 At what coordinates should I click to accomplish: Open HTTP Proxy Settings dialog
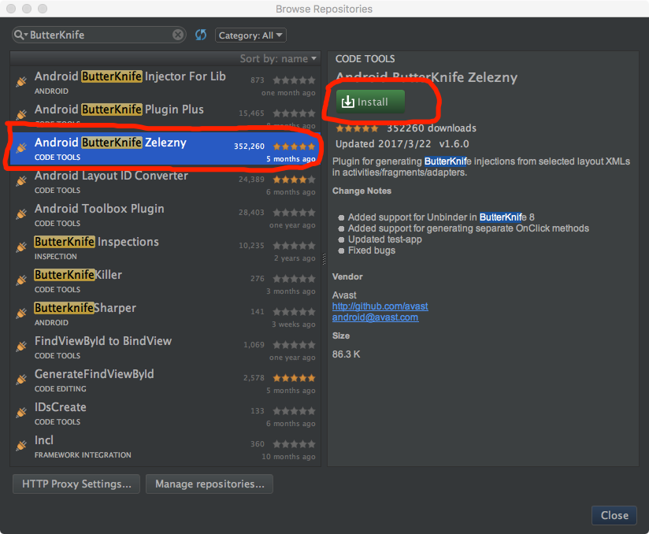(76, 484)
